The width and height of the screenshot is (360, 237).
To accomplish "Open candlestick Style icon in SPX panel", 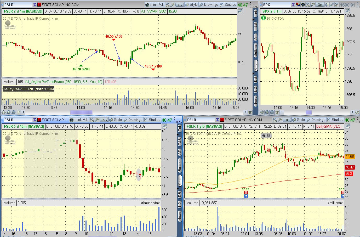I will 327,5.
